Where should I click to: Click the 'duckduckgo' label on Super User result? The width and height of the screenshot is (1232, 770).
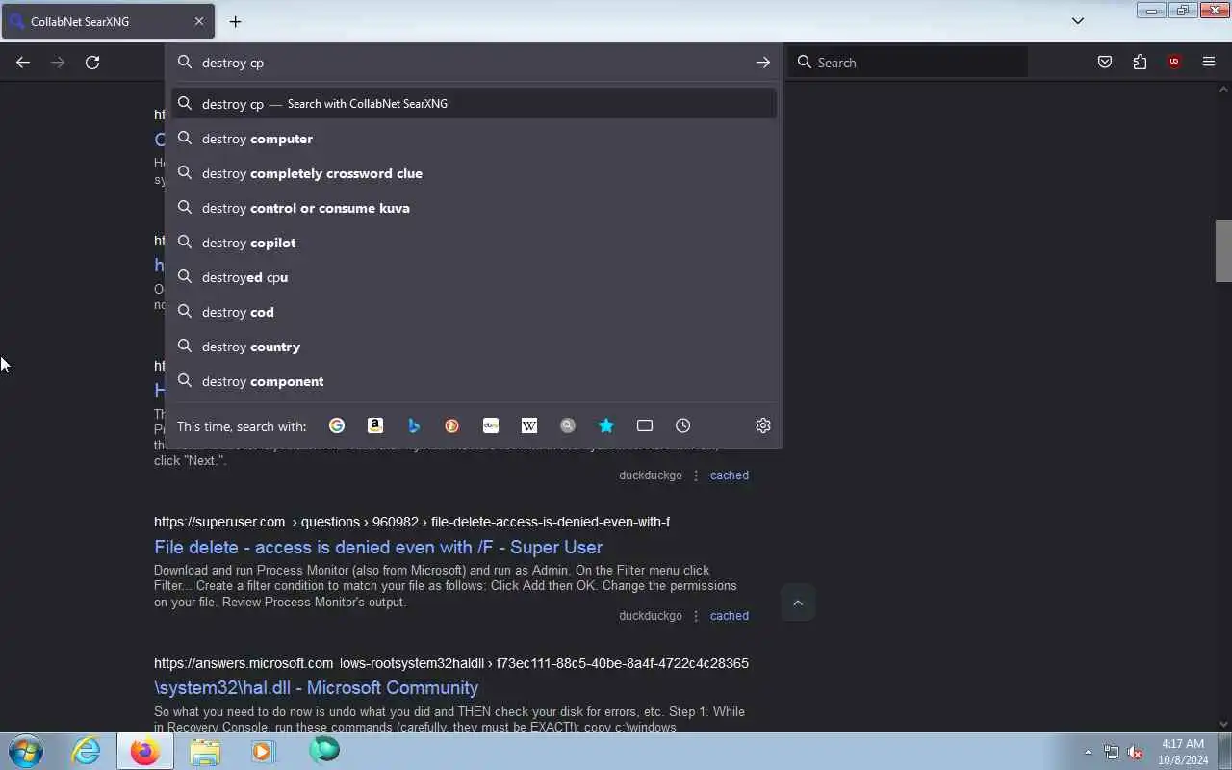tap(651, 616)
